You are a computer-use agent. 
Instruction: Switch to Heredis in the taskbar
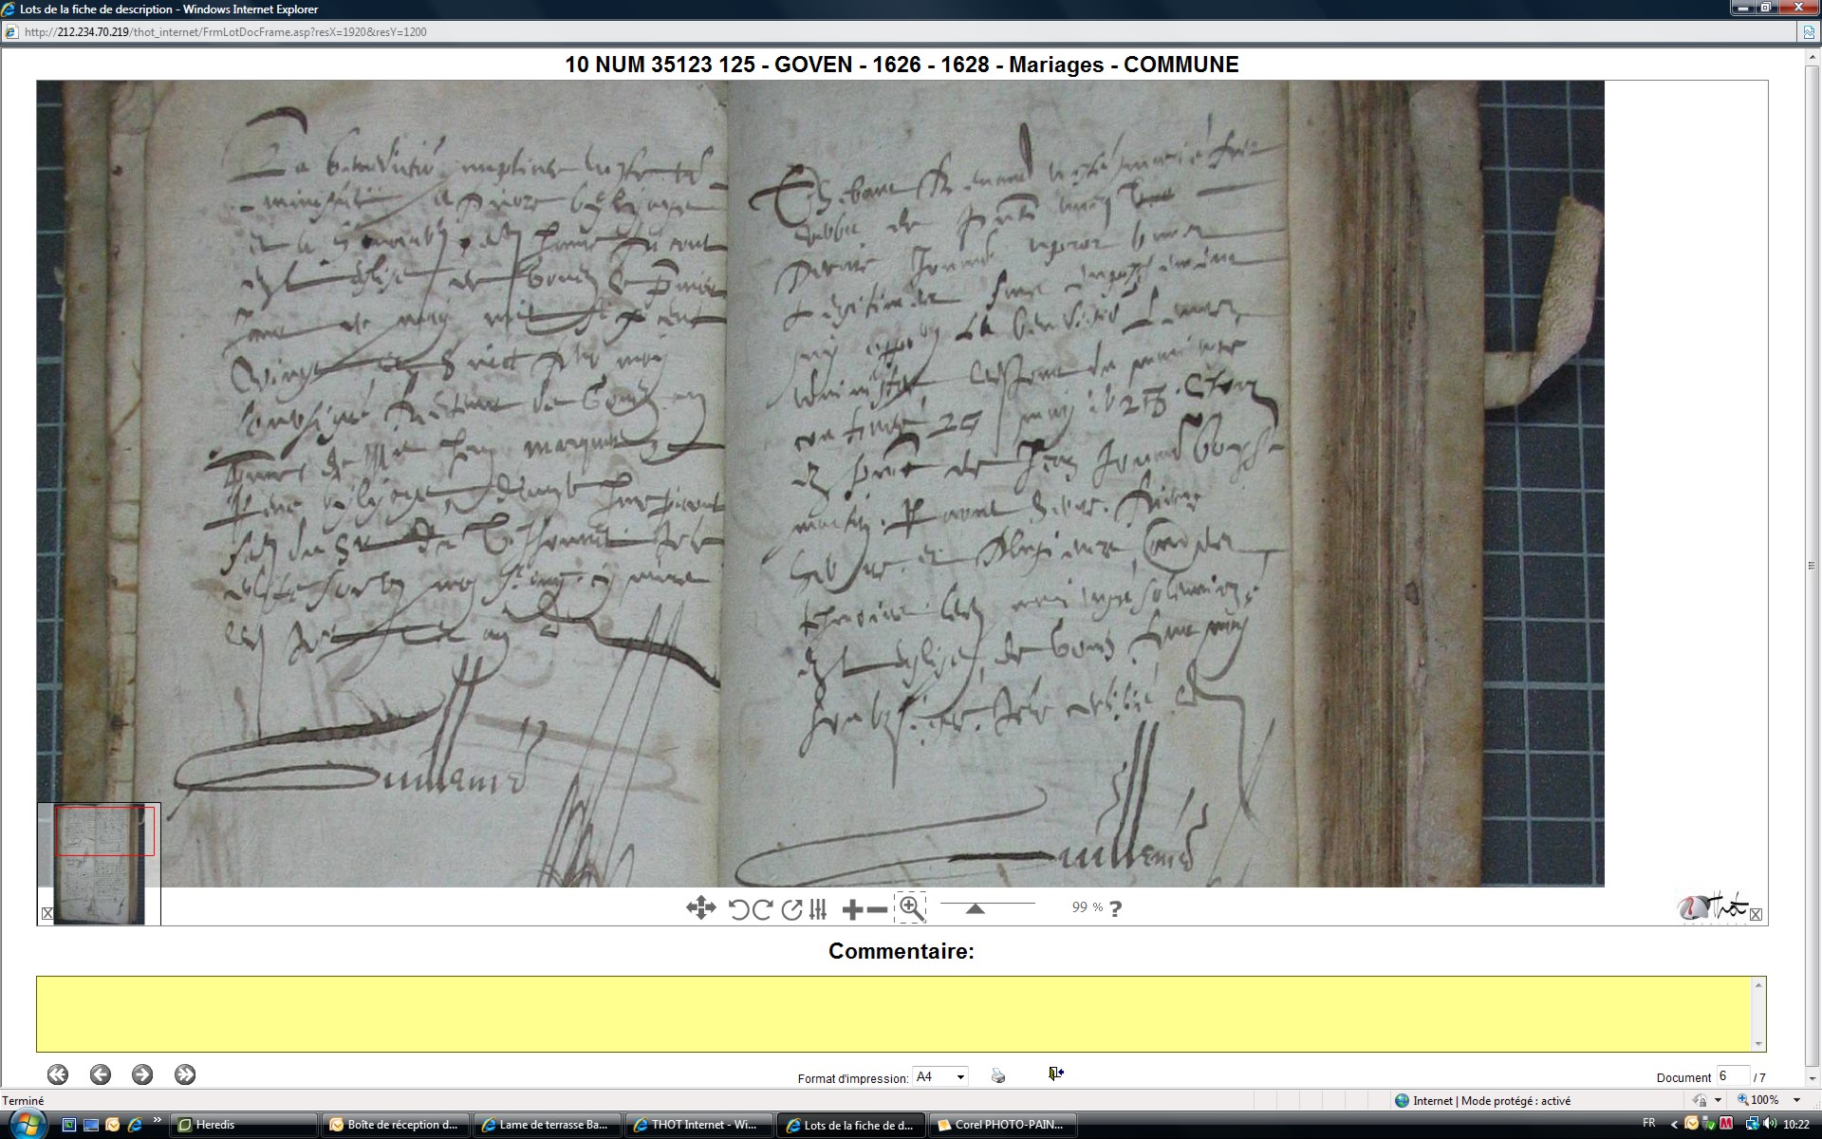coord(242,1125)
